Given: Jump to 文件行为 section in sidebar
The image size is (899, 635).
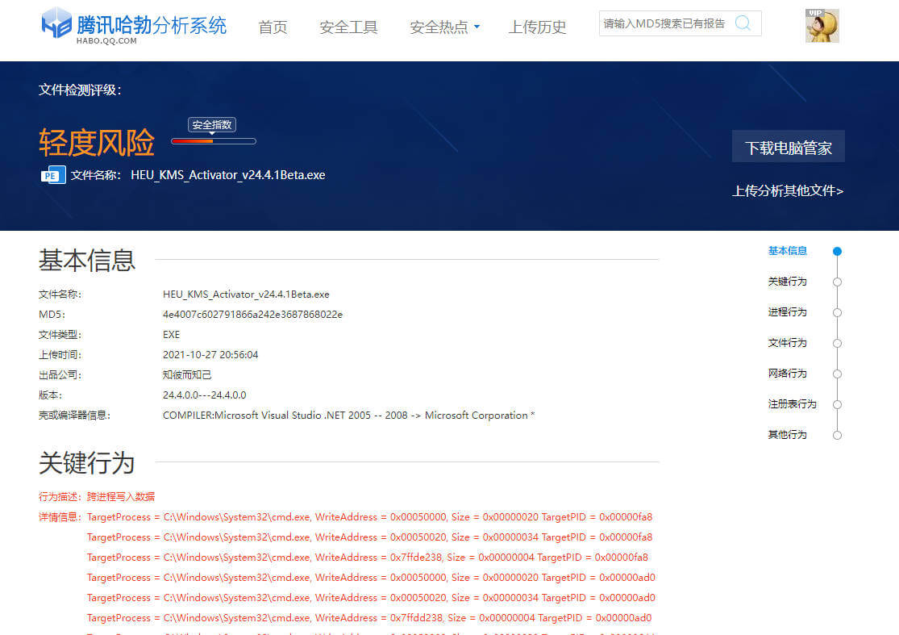Looking at the screenshot, I should pos(787,342).
